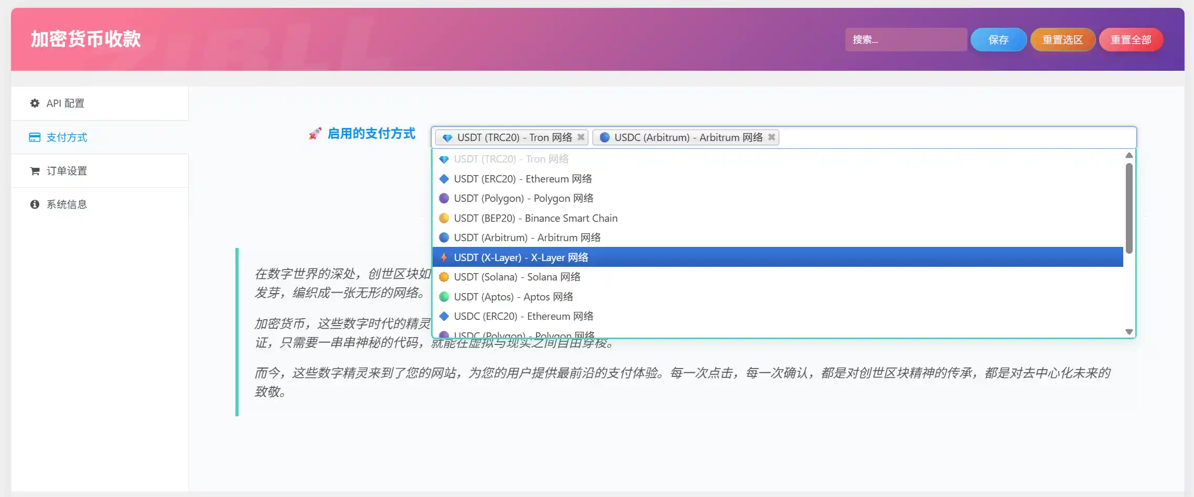Select USDT (Polygon) - Polygon 网络 option
The image size is (1194, 497).
524,198
